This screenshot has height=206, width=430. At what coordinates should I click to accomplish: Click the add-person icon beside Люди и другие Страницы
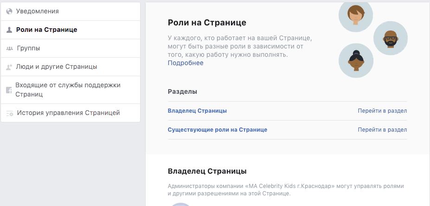[9, 67]
